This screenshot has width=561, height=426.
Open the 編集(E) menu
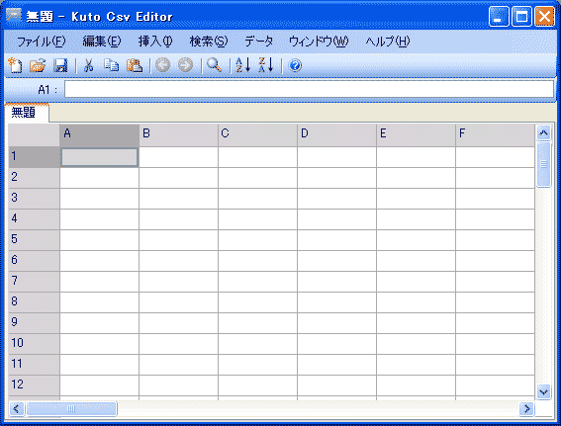pos(102,42)
